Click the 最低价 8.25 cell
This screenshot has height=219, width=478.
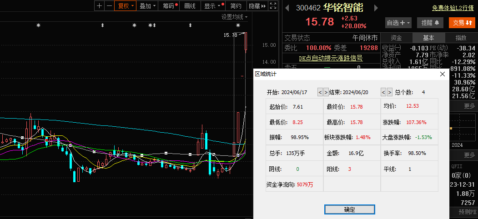point(294,122)
